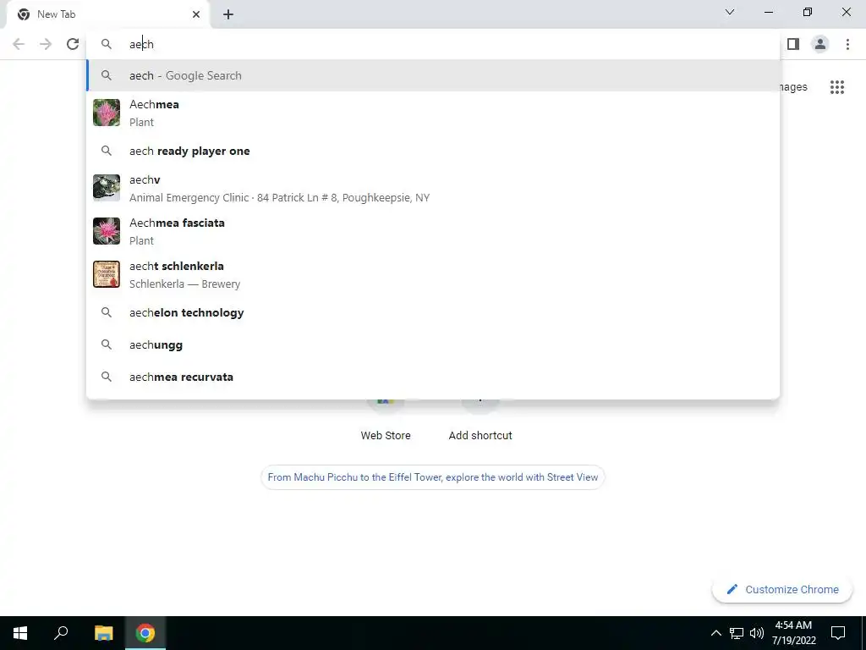Click the omnibox magnifier icon

(x=107, y=44)
